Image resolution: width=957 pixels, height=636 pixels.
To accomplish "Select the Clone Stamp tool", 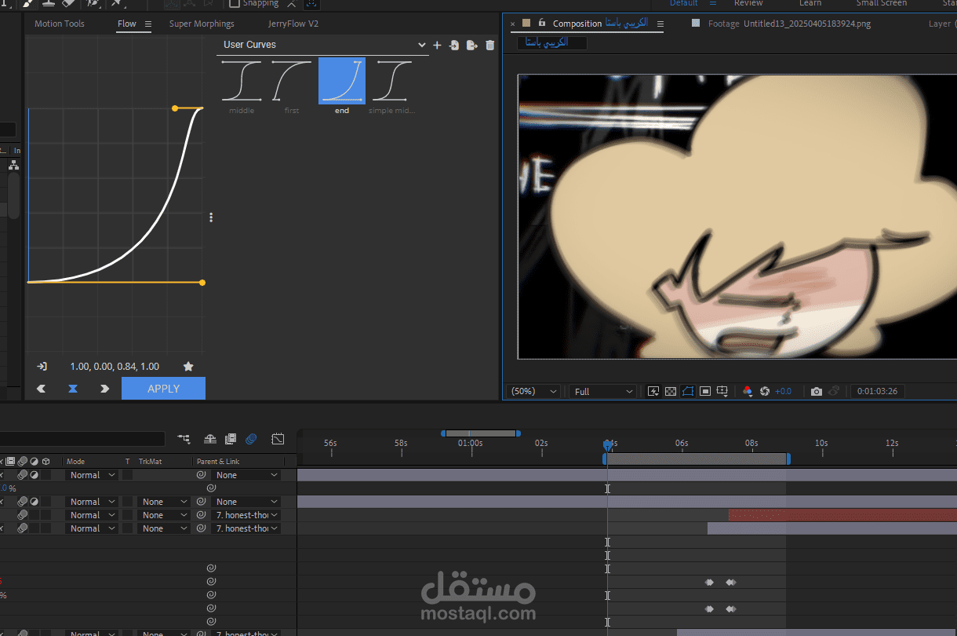I will (48, 3).
